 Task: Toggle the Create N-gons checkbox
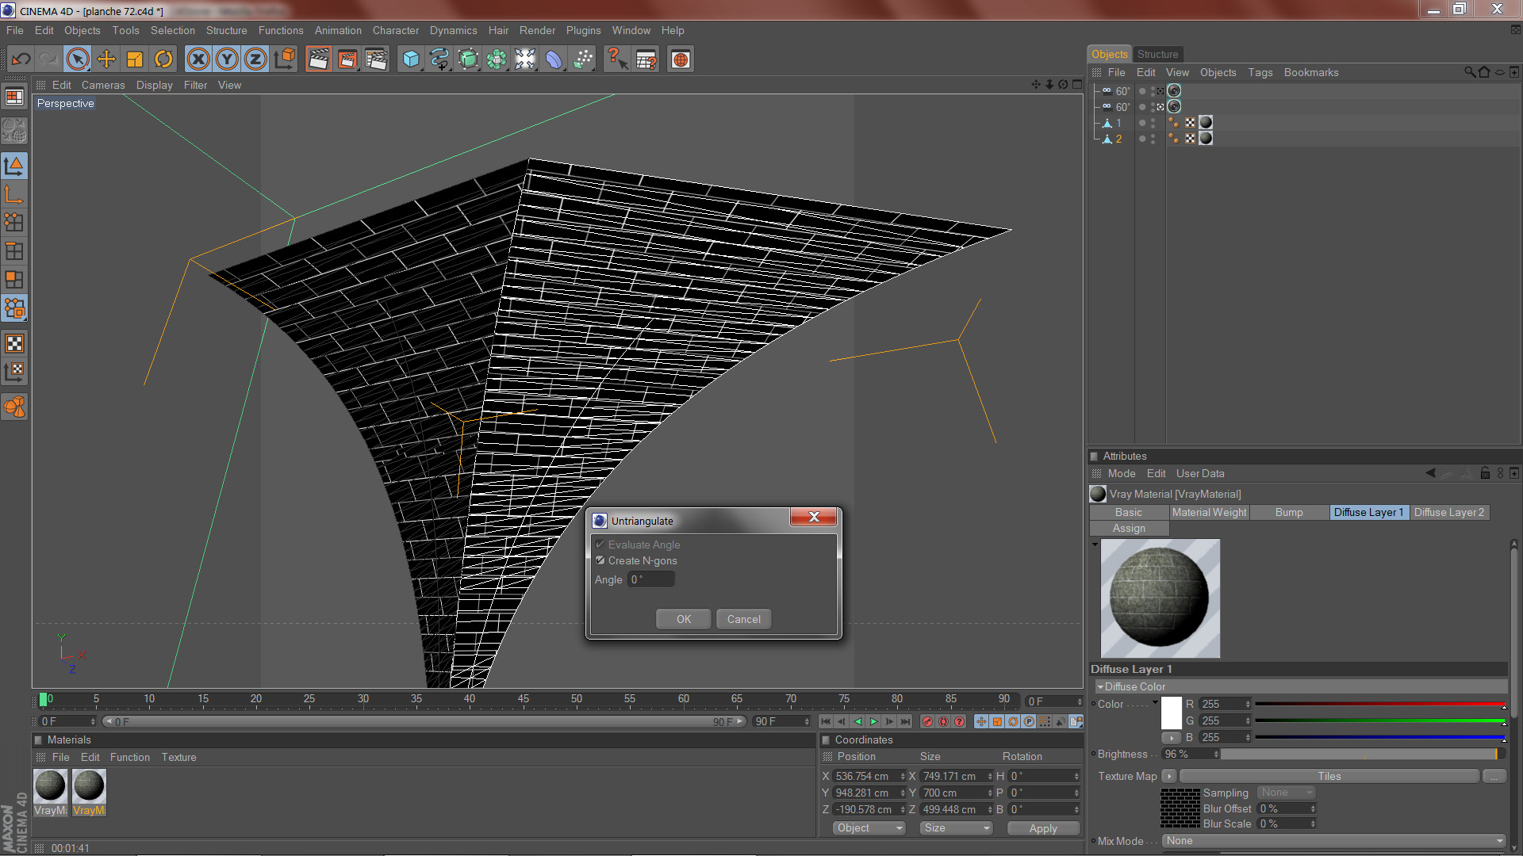(x=600, y=560)
